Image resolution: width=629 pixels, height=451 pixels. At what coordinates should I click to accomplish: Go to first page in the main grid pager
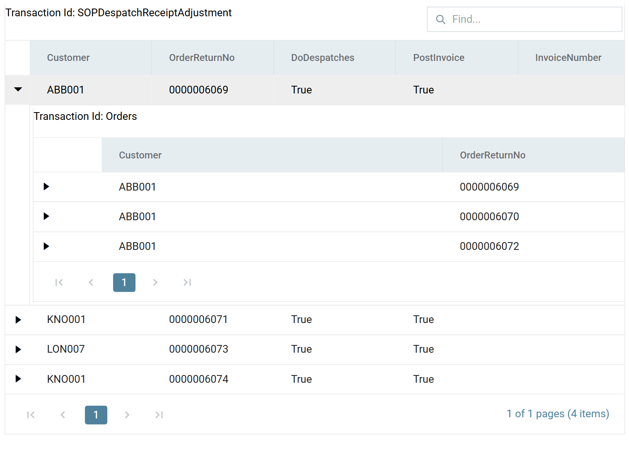pyautogui.click(x=31, y=415)
